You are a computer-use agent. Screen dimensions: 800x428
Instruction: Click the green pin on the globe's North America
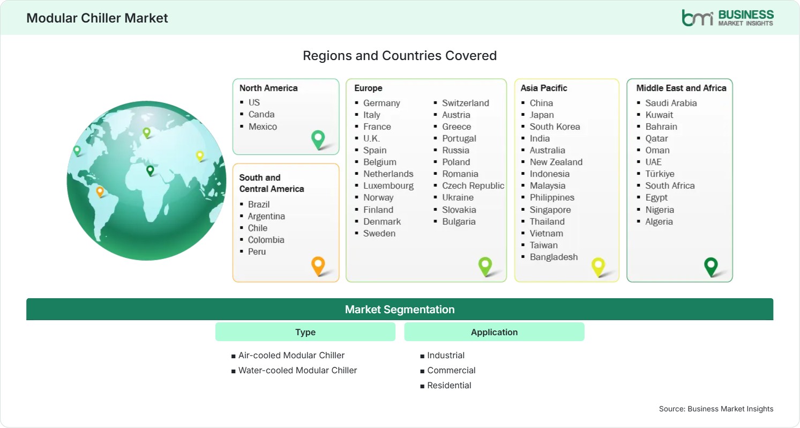(77, 151)
